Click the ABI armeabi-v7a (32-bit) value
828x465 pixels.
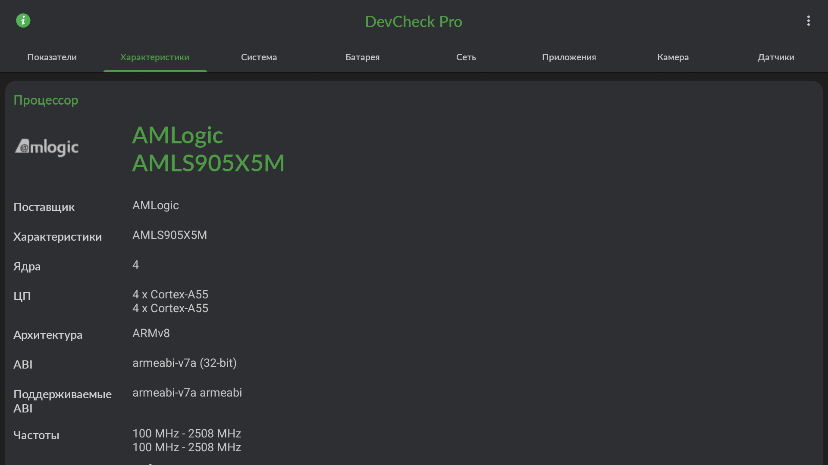(x=184, y=363)
